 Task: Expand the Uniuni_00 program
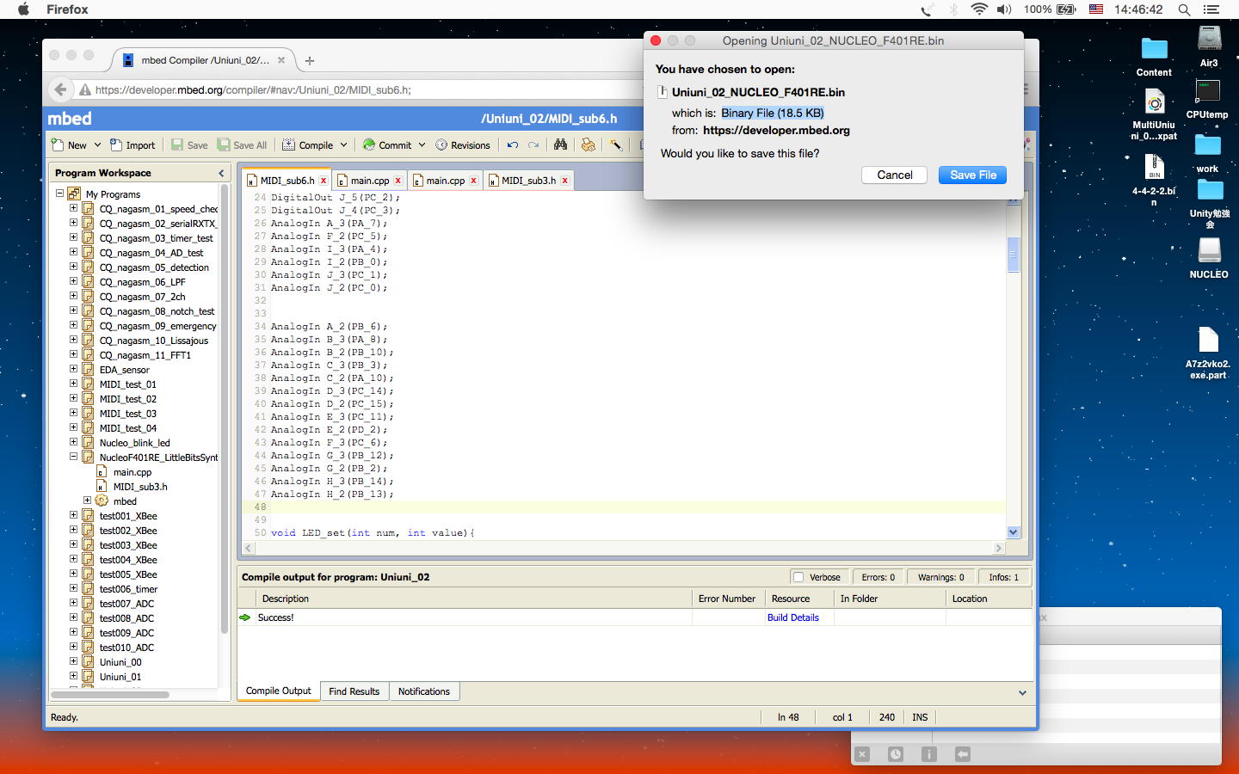[73, 661]
